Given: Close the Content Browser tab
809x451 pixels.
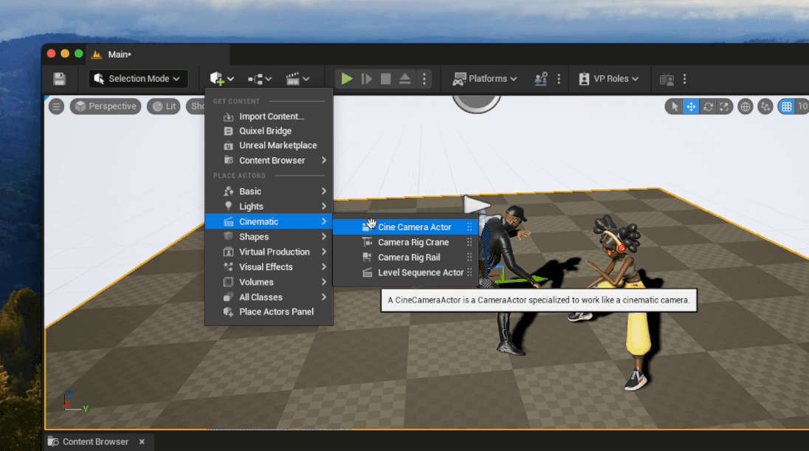Looking at the screenshot, I should click(142, 441).
